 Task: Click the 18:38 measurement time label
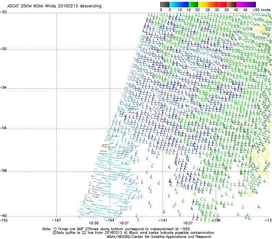(93, 223)
